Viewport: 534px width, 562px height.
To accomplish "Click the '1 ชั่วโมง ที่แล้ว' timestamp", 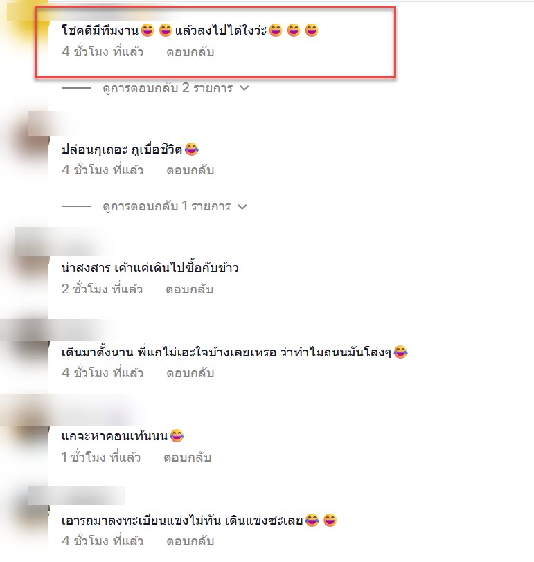I will tap(101, 457).
